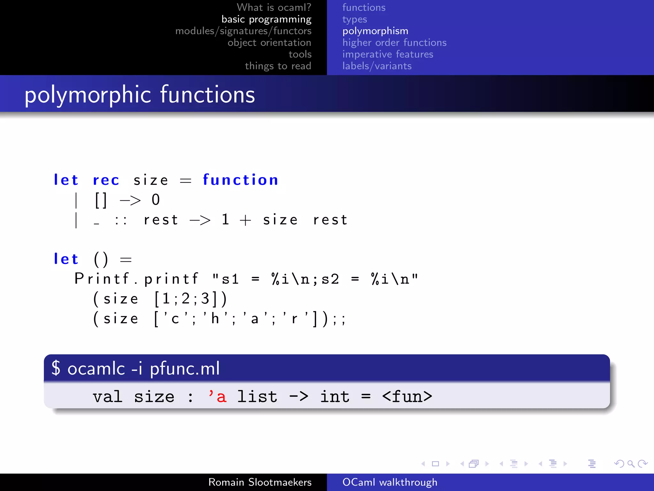Image resolution: width=654 pixels, height=491 pixels.
Task: Go to previous slide arrow
Action: pos(423,464)
